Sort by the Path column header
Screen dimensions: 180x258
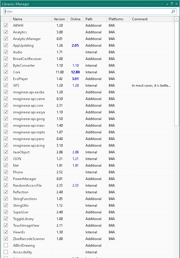click(95, 19)
